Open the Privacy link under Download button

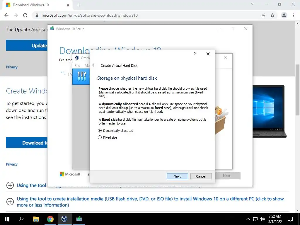(x=12, y=164)
